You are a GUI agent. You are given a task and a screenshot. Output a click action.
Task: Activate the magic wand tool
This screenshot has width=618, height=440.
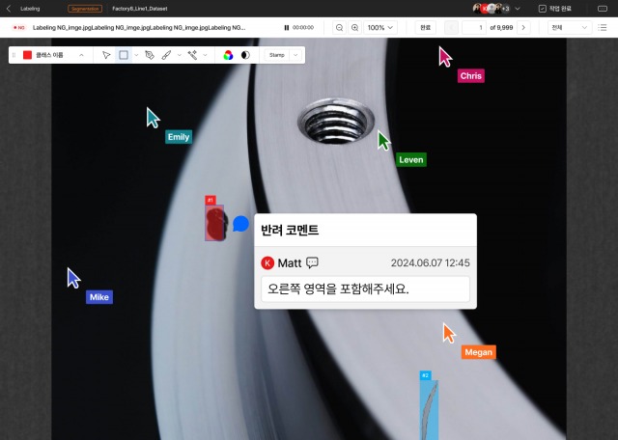pos(193,55)
